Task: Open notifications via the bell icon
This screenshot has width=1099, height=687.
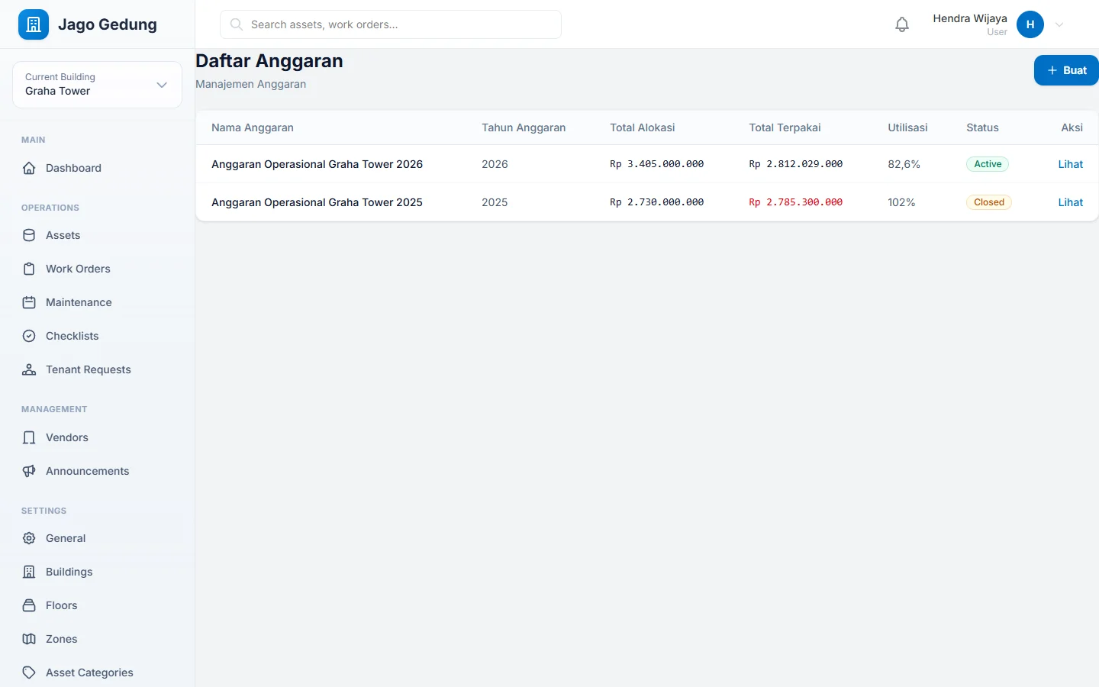Action: coord(902,24)
